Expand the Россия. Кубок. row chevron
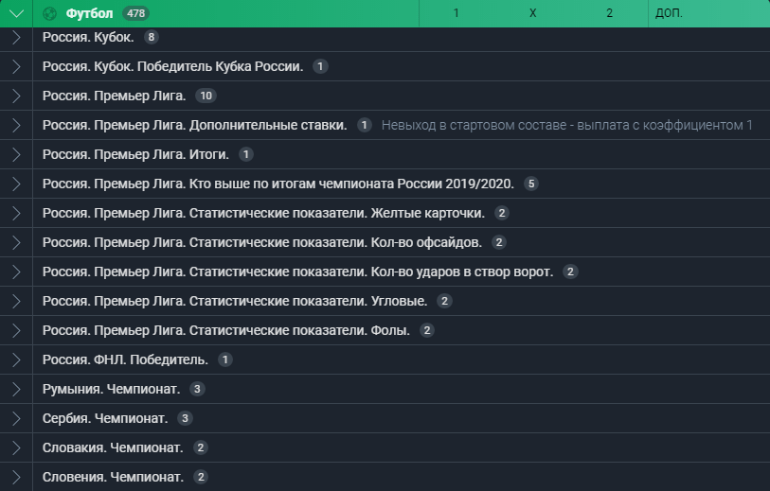This screenshot has width=770, height=491. [16, 37]
